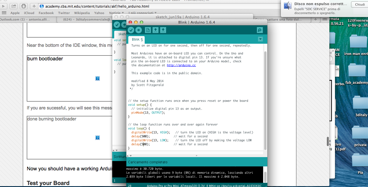Click 'void loop() {' code line
Image resolution: width=368 pixels, height=187 pixels.
[139, 128]
